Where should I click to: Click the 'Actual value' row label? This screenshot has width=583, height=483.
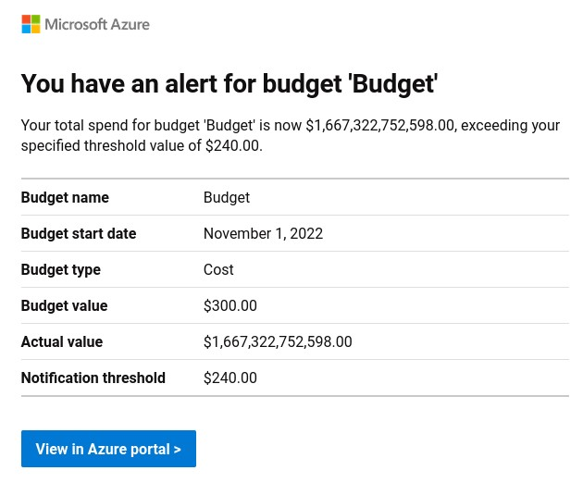[62, 341]
